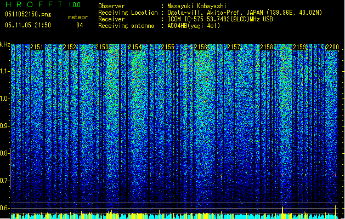
Task: Select the 2200 time marker at the end
Action: (332, 47)
